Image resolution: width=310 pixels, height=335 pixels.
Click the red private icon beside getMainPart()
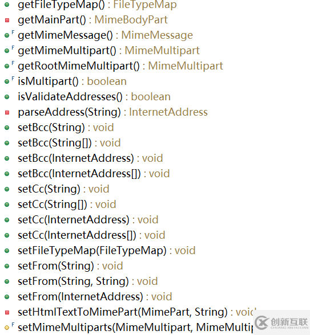7,20
